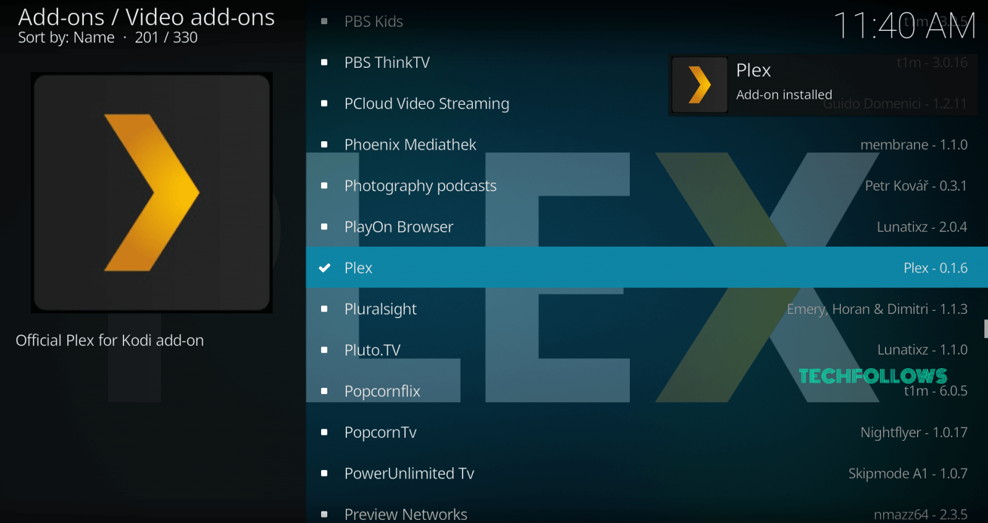
Task: Click the checkmark icon beside Plex
Action: pyautogui.click(x=324, y=268)
